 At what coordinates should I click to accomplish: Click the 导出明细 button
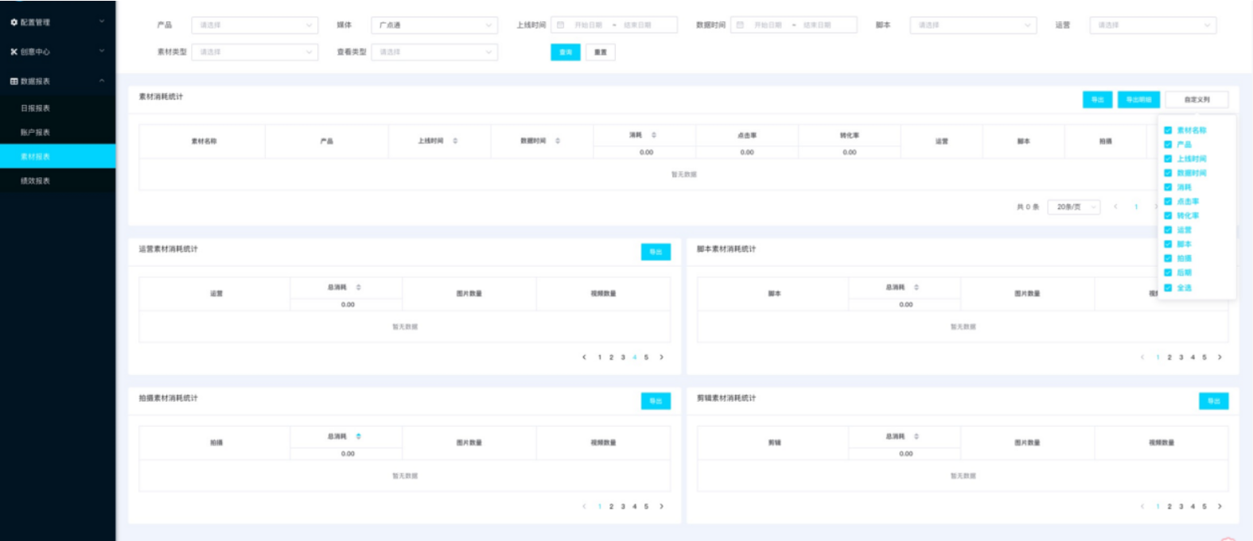(x=1139, y=99)
